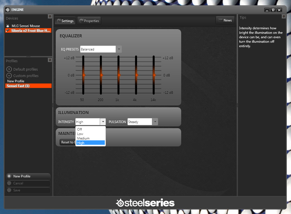Image resolution: width=291 pixels, height=214 pixels.
Task: Choose Medium illumination intensity
Action: 91,138
